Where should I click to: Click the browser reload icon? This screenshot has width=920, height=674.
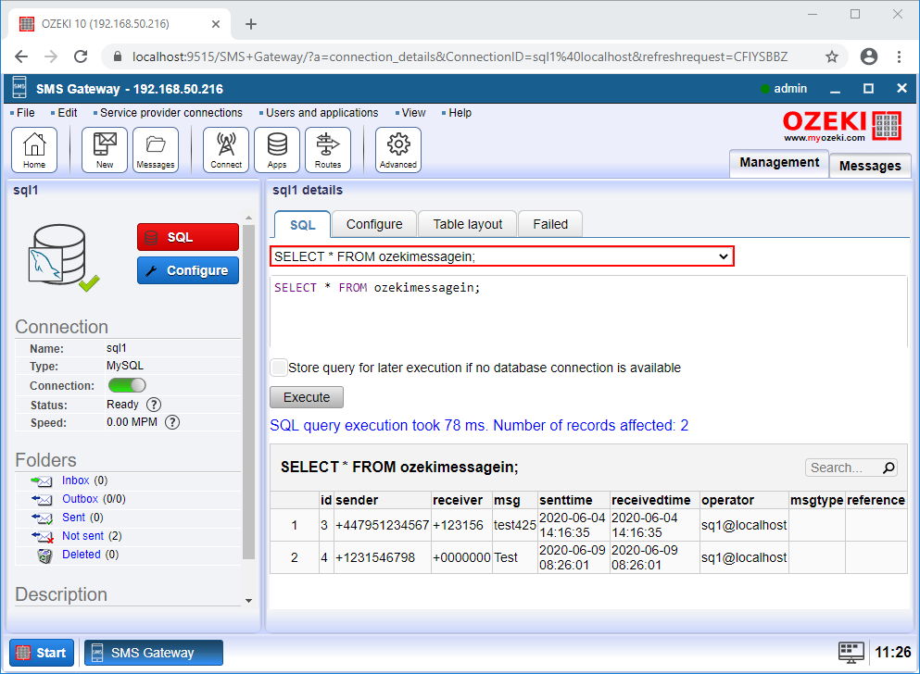[x=82, y=56]
